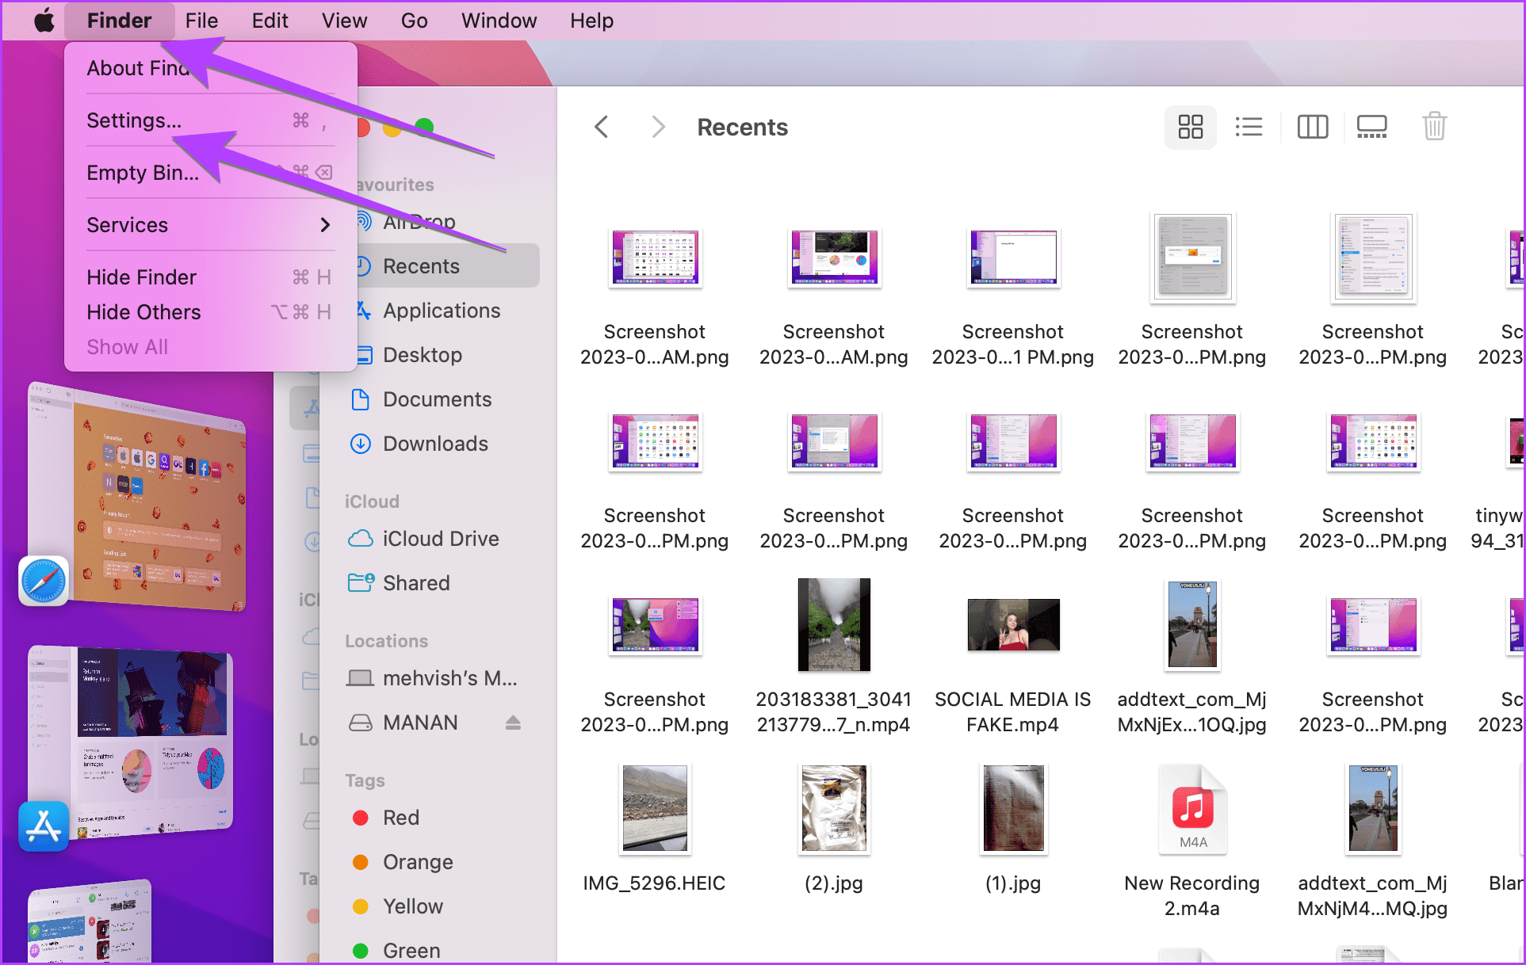Open iCloud Drive from the sidebar
The image size is (1526, 965).
click(440, 538)
